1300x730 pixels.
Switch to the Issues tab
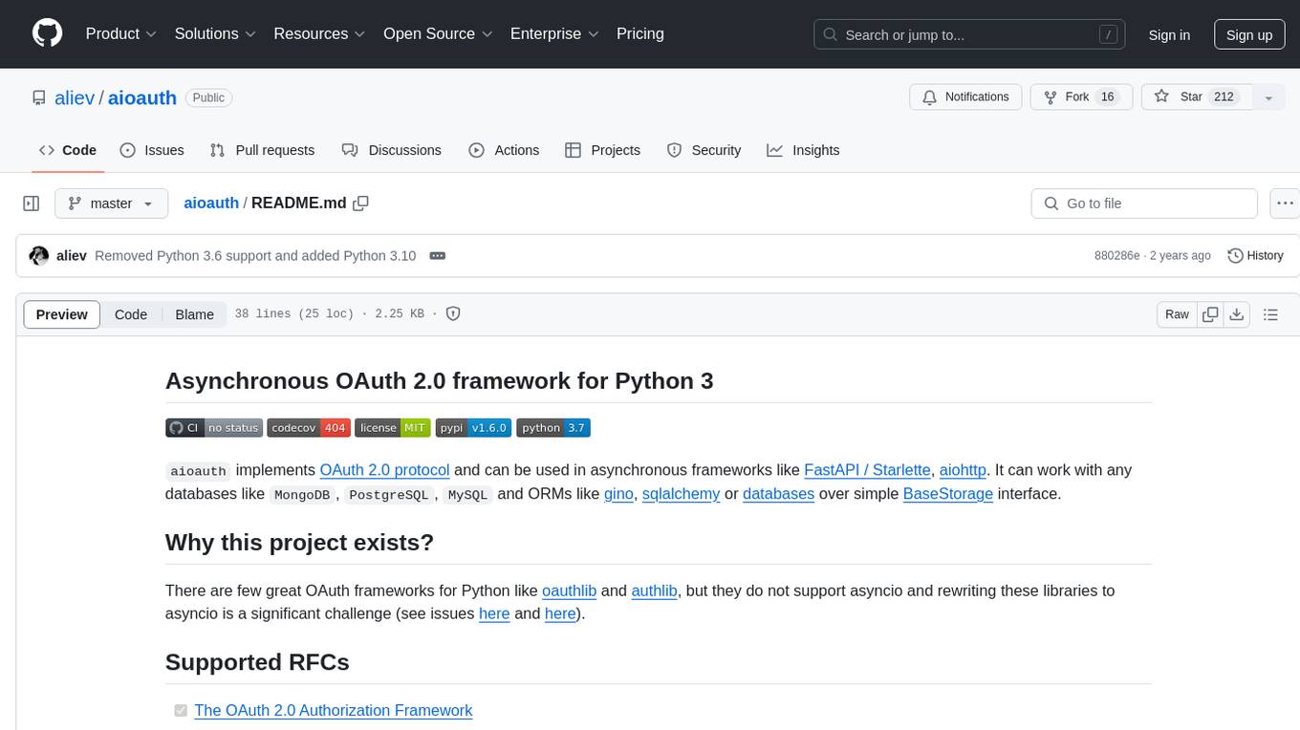click(152, 150)
